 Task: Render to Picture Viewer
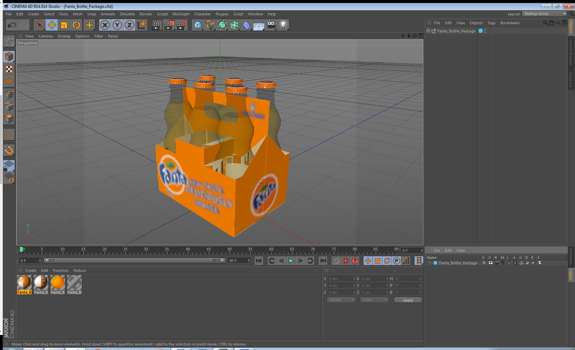pyautogui.click(x=169, y=25)
